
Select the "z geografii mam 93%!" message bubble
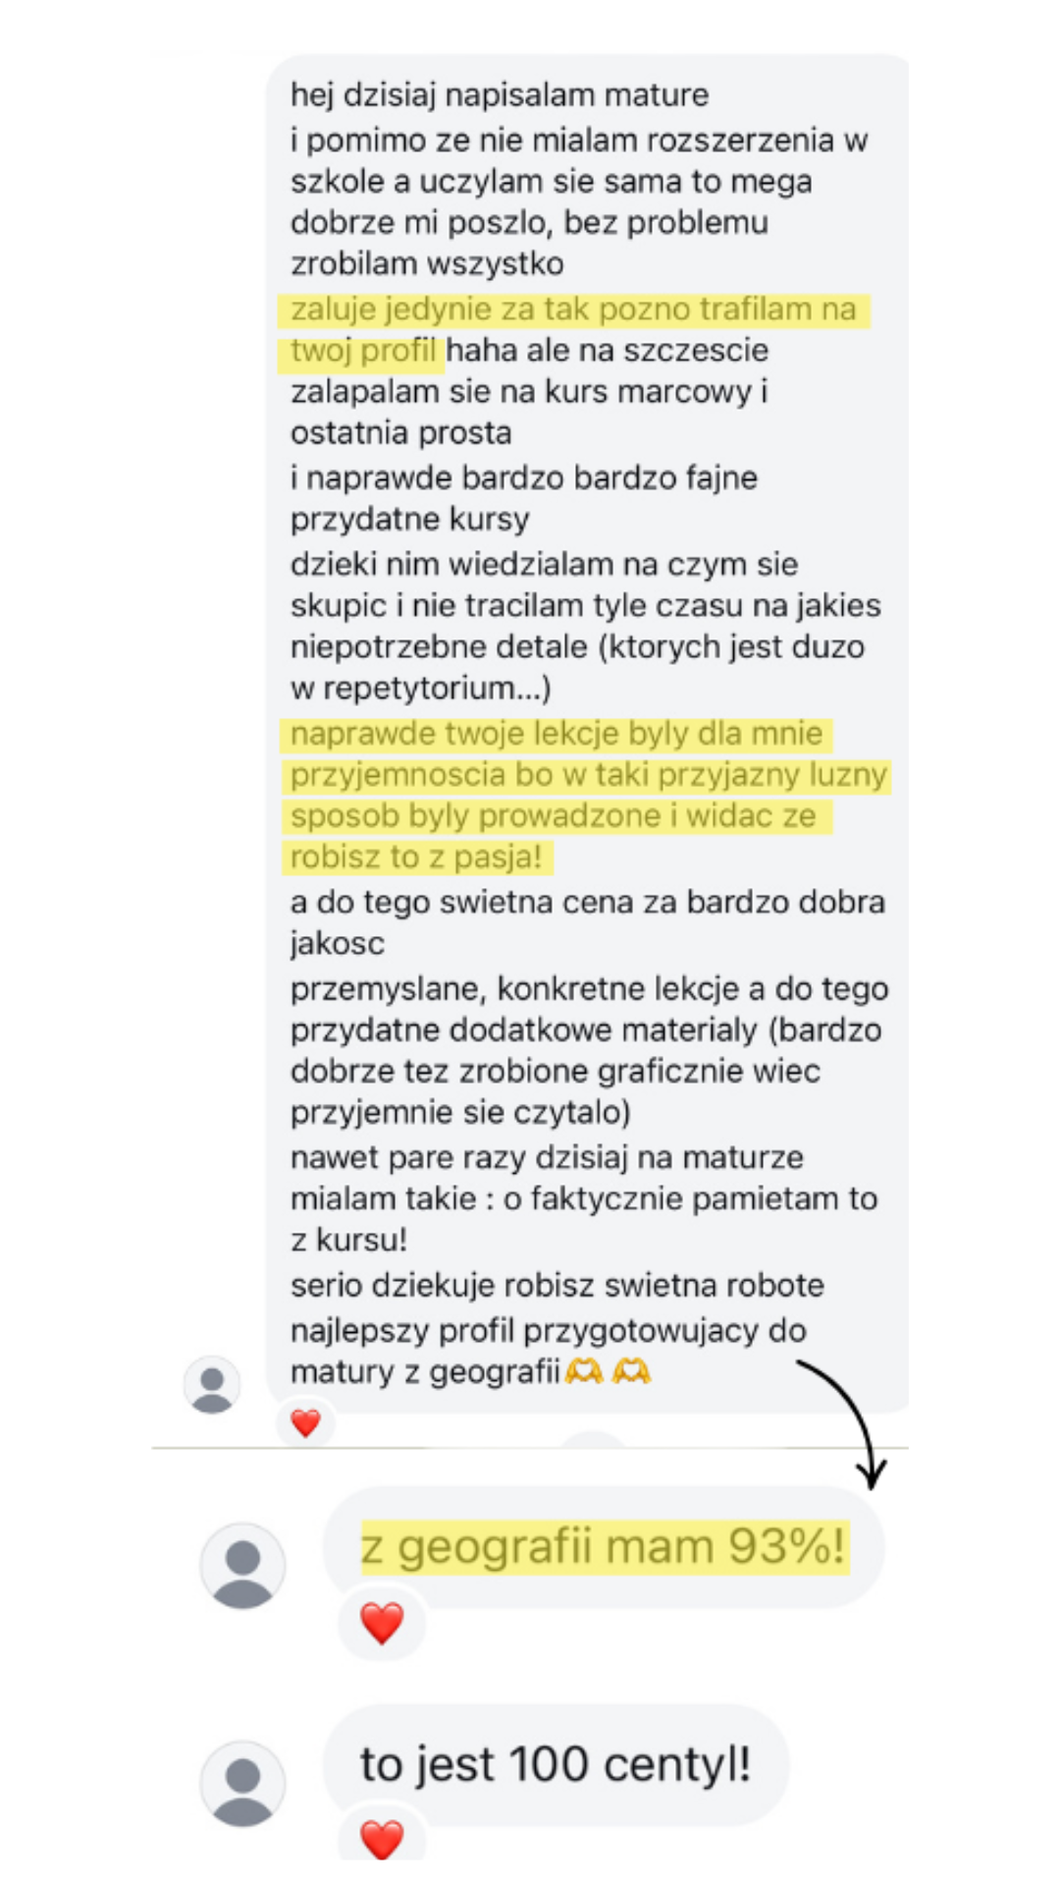coord(604,1547)
